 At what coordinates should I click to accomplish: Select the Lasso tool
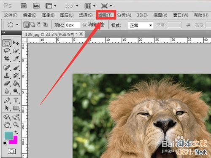[7, 51]
